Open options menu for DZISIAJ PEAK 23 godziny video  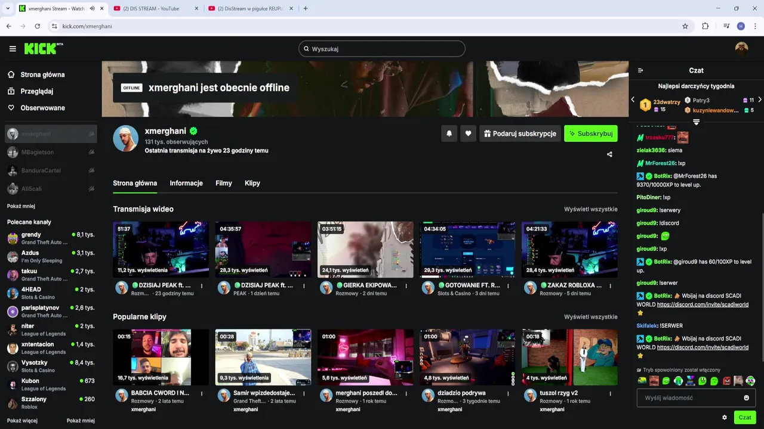tap(202, 285)
